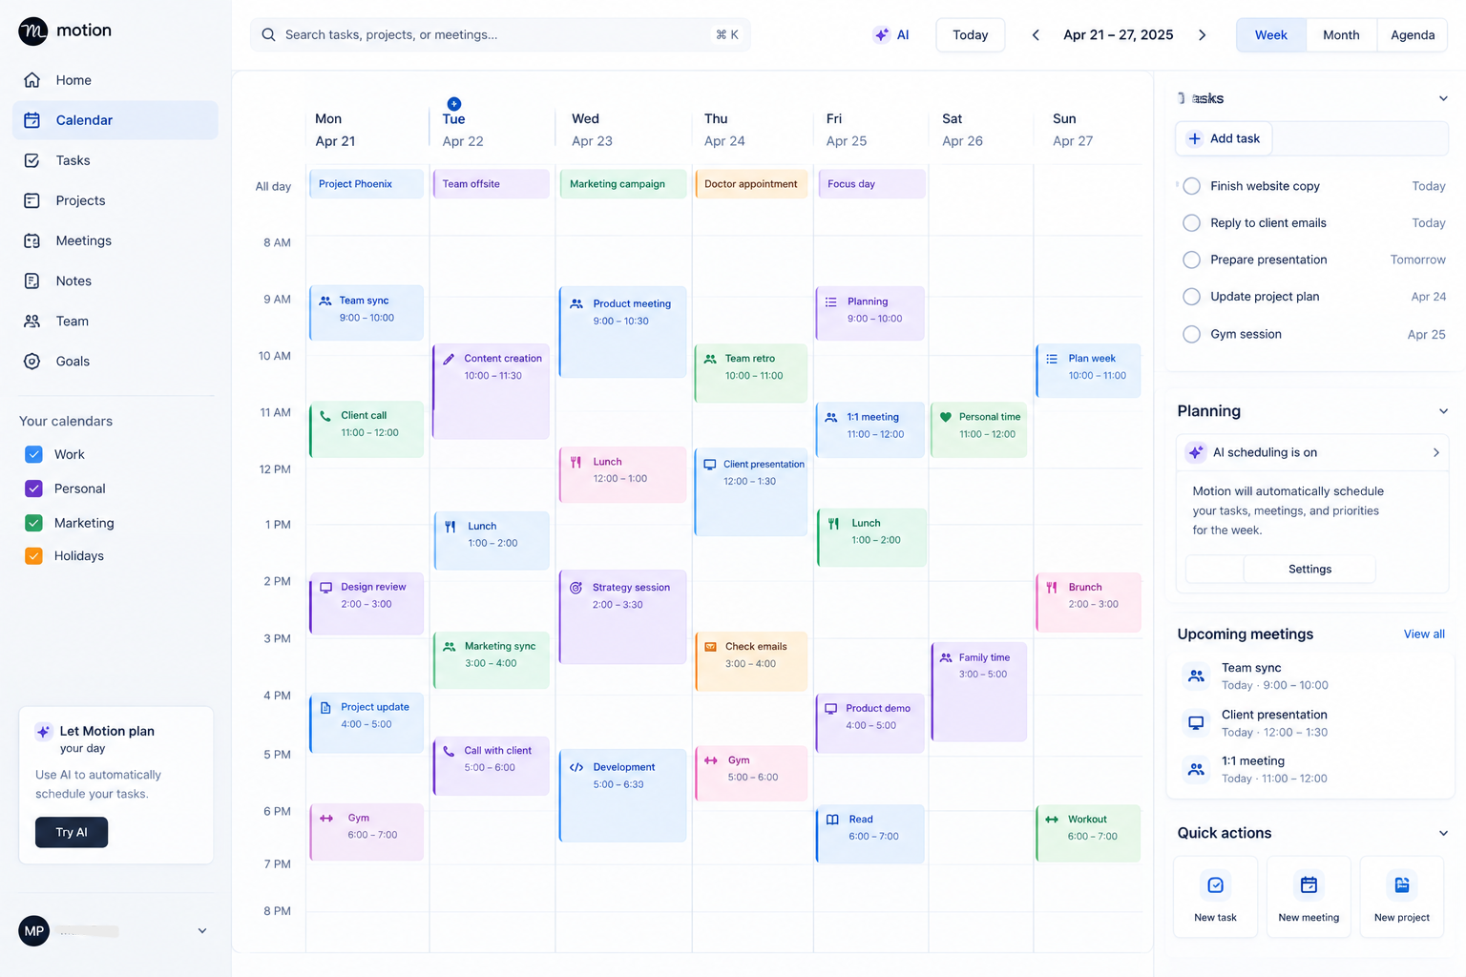Screen dimensions: 1466x977
Task: Switch to Month view tab
Action: click(x=1341, y=35)
